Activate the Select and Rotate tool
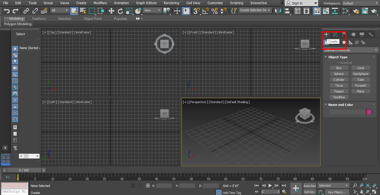Screen dimensions: 380x195 coord(120,10)
